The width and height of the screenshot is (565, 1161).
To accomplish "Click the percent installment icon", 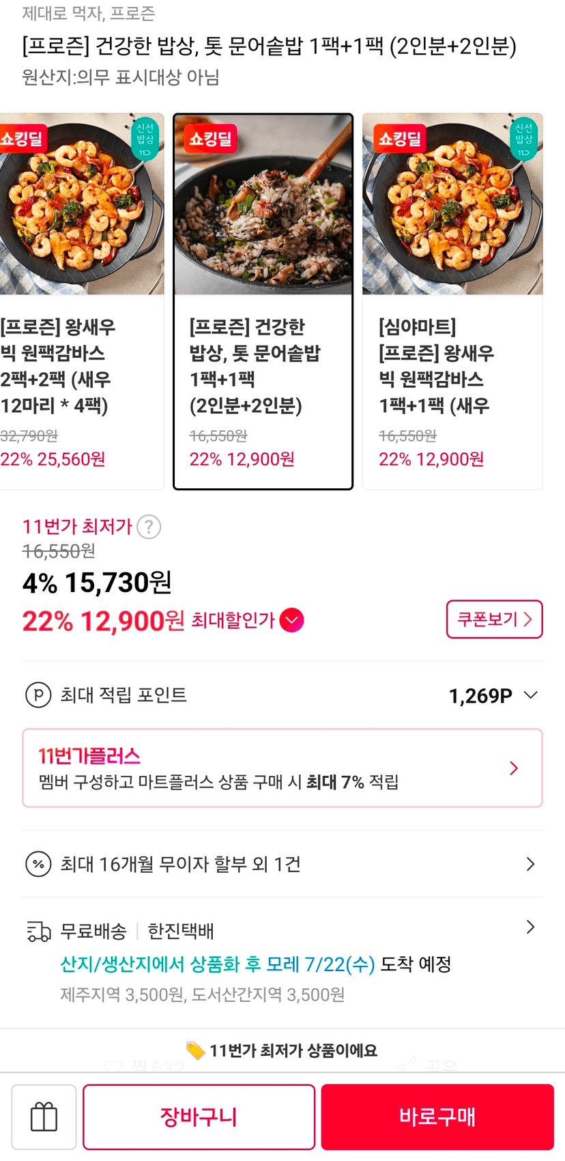I will [38, 865].
